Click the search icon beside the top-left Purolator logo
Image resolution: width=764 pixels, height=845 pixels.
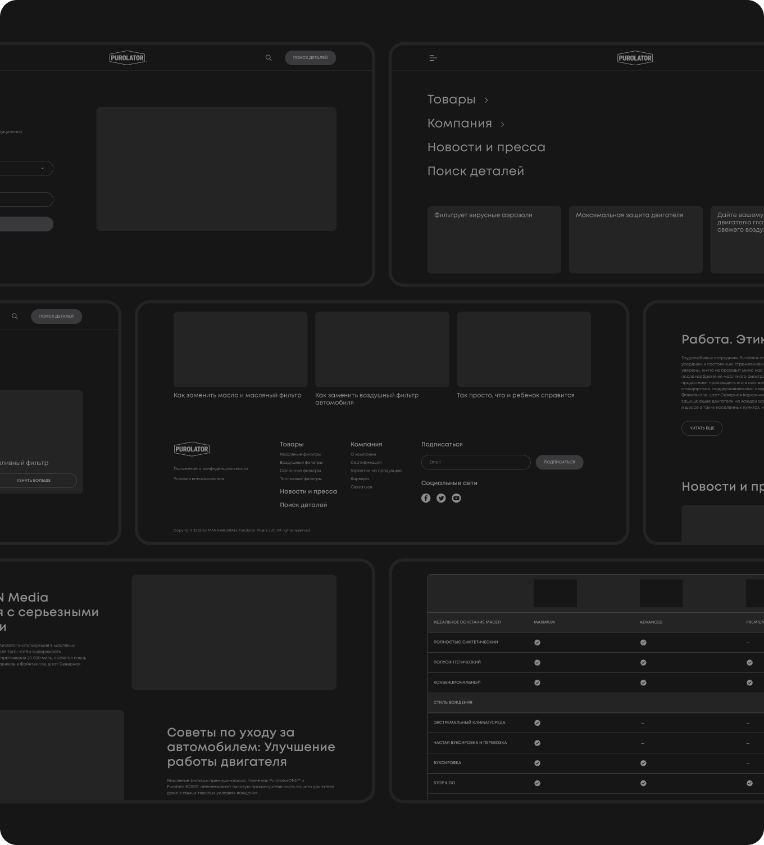tap(269, 58)
